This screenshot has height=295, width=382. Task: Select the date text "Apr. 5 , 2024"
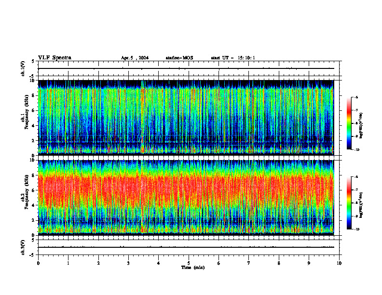[135, 58]
